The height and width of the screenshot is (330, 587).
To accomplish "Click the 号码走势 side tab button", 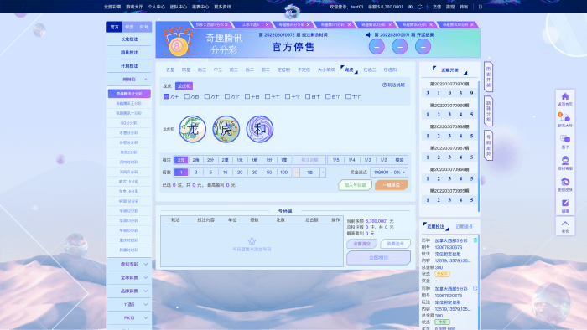I will pos(488,146).
